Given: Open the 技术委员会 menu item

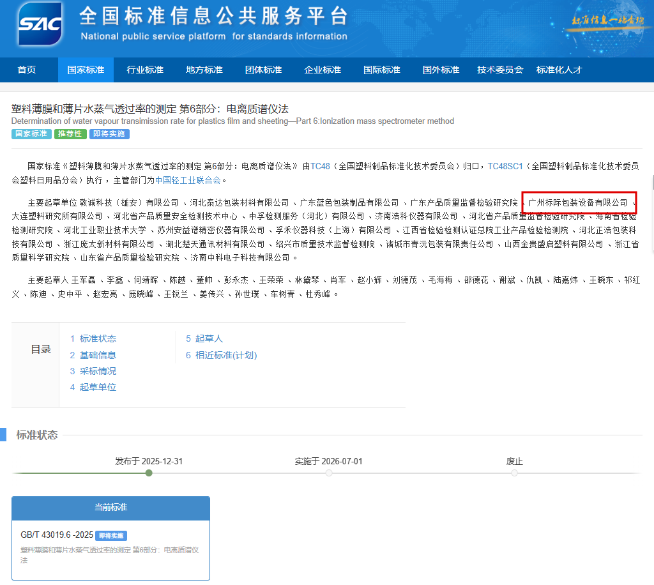Looking at the screenshot, I should point(500,70).
